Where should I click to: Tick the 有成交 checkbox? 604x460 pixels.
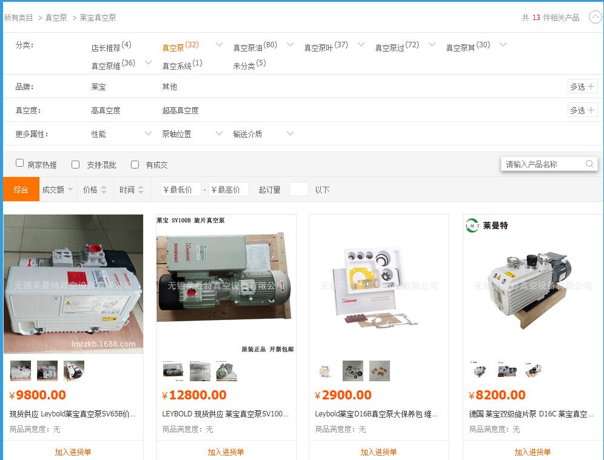135,165
